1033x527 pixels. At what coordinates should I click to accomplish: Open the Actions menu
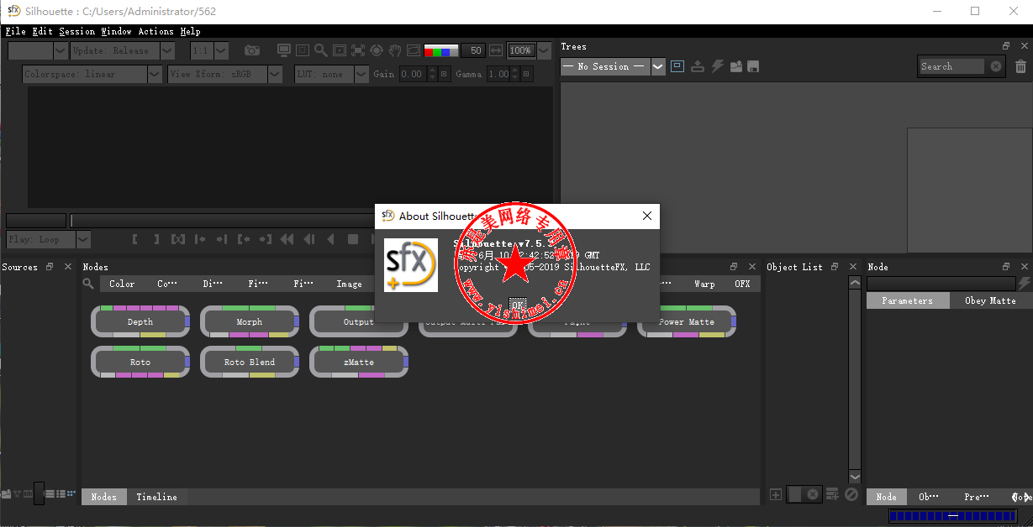(155, 31)
